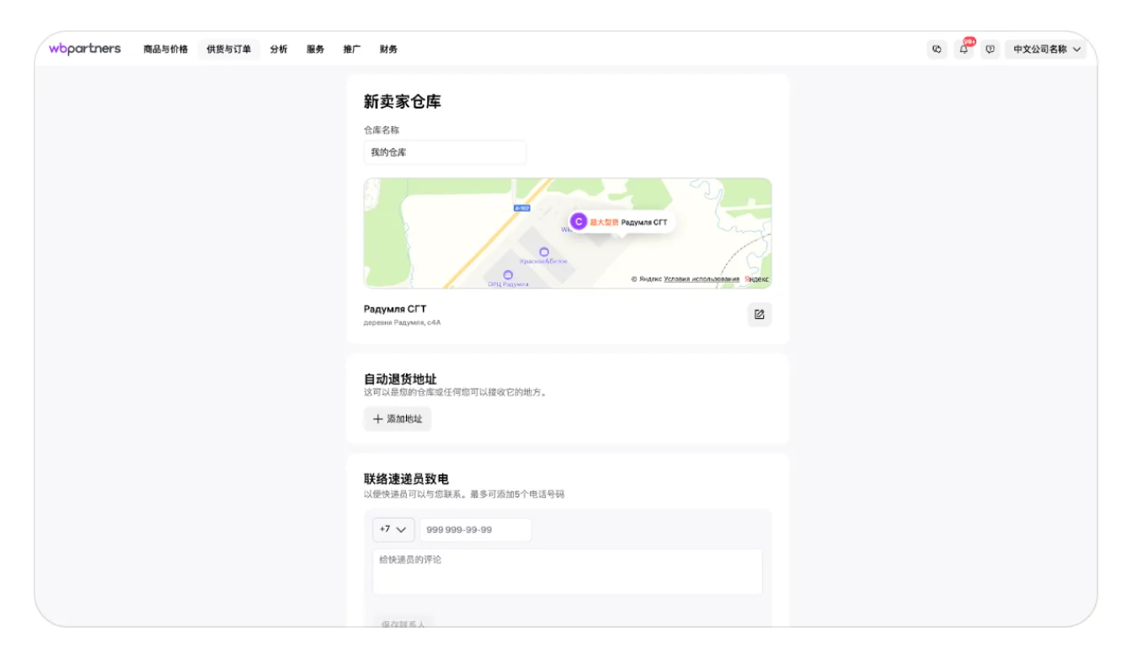Switch to the 财务 menu
The height and width of the screenshot is (658, 1132).
point(388,50)
